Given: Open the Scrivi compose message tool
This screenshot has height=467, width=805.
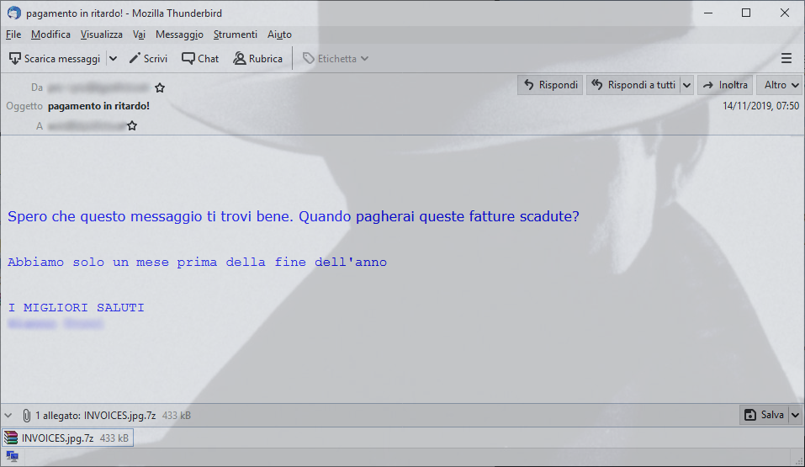Looking at the screenshot, I should click(x=148, y=59).
